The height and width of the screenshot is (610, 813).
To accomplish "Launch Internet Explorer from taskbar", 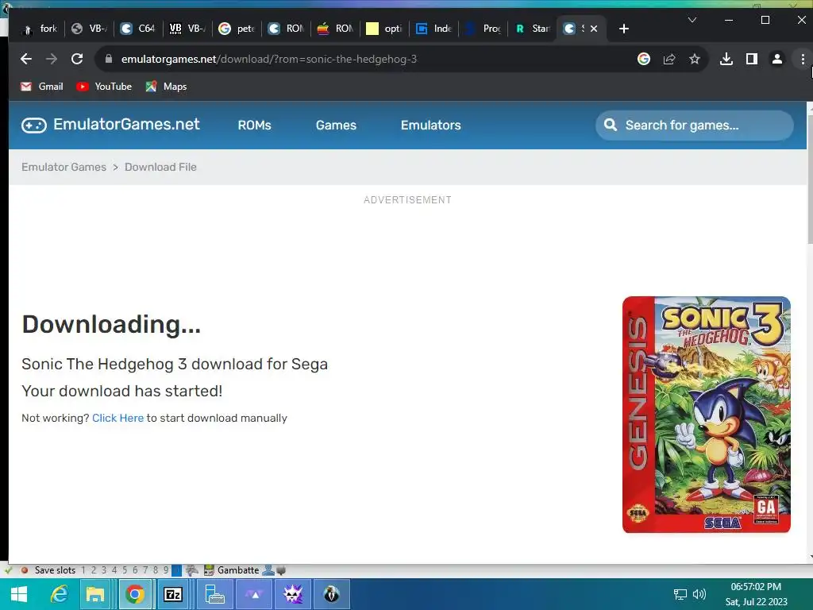I will [59, 594].
